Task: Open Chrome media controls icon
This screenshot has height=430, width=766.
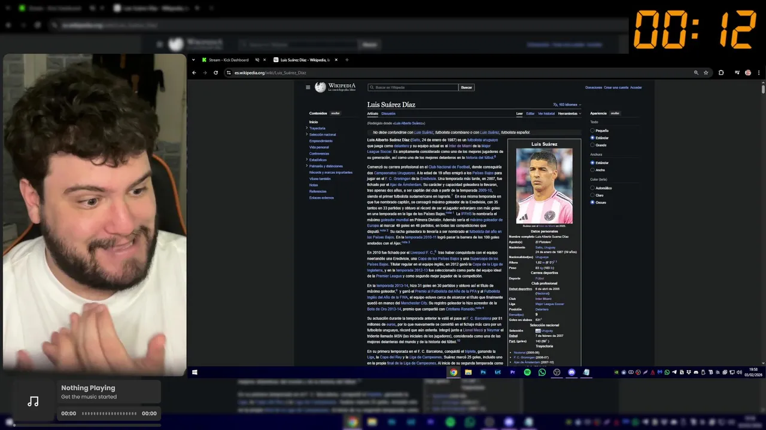Action: coord(737,73)
